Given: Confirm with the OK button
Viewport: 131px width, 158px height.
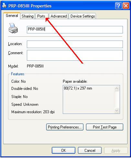Looking at the screenshot, I should tap(63, 150).
